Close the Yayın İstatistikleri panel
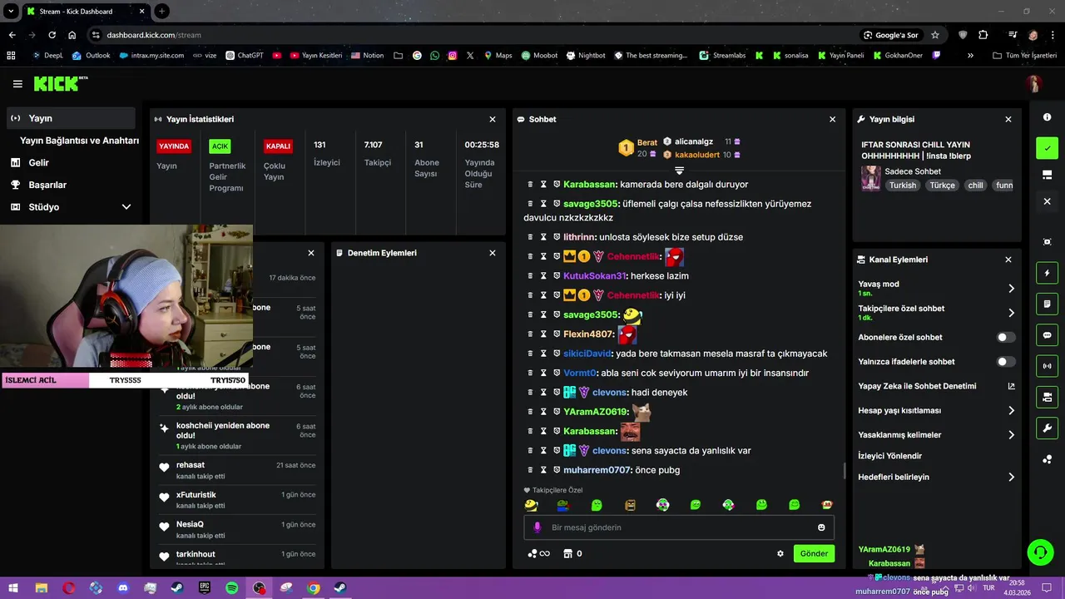The width and height of the screenshot is (1065, 599). coord(493,120)
